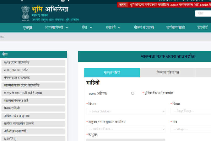Open the Village dropdown
The image size is (211, 141).
point(191,129)
